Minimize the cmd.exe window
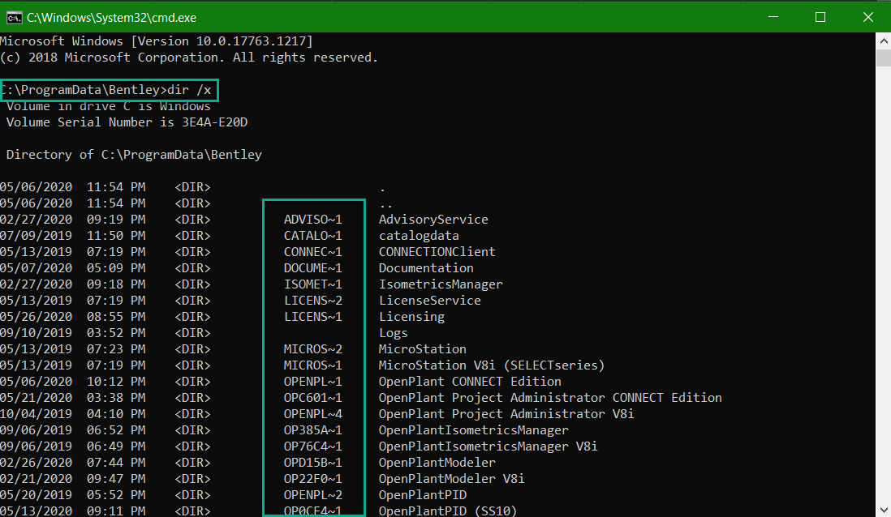 click(773, 17)
